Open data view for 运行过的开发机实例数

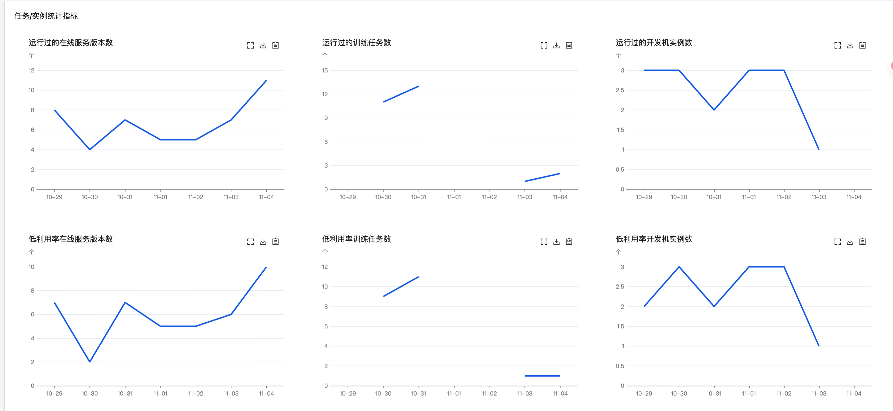(x=862, y=46)
